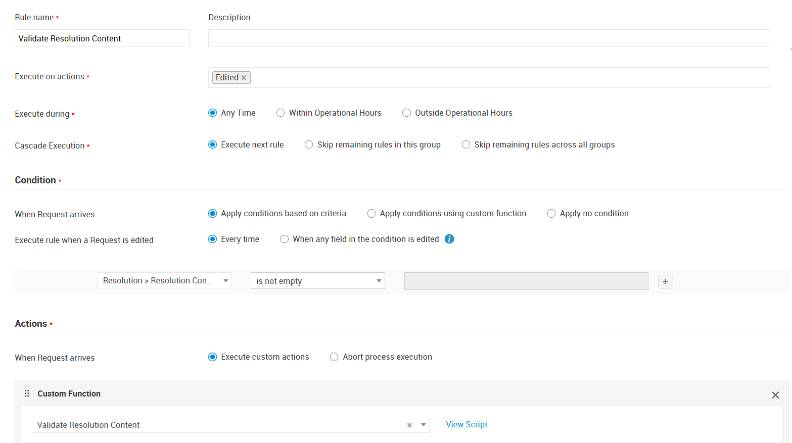Select Within Operational Hours option
The width and height of the screenshot is (792, 443).
(281, 113)
